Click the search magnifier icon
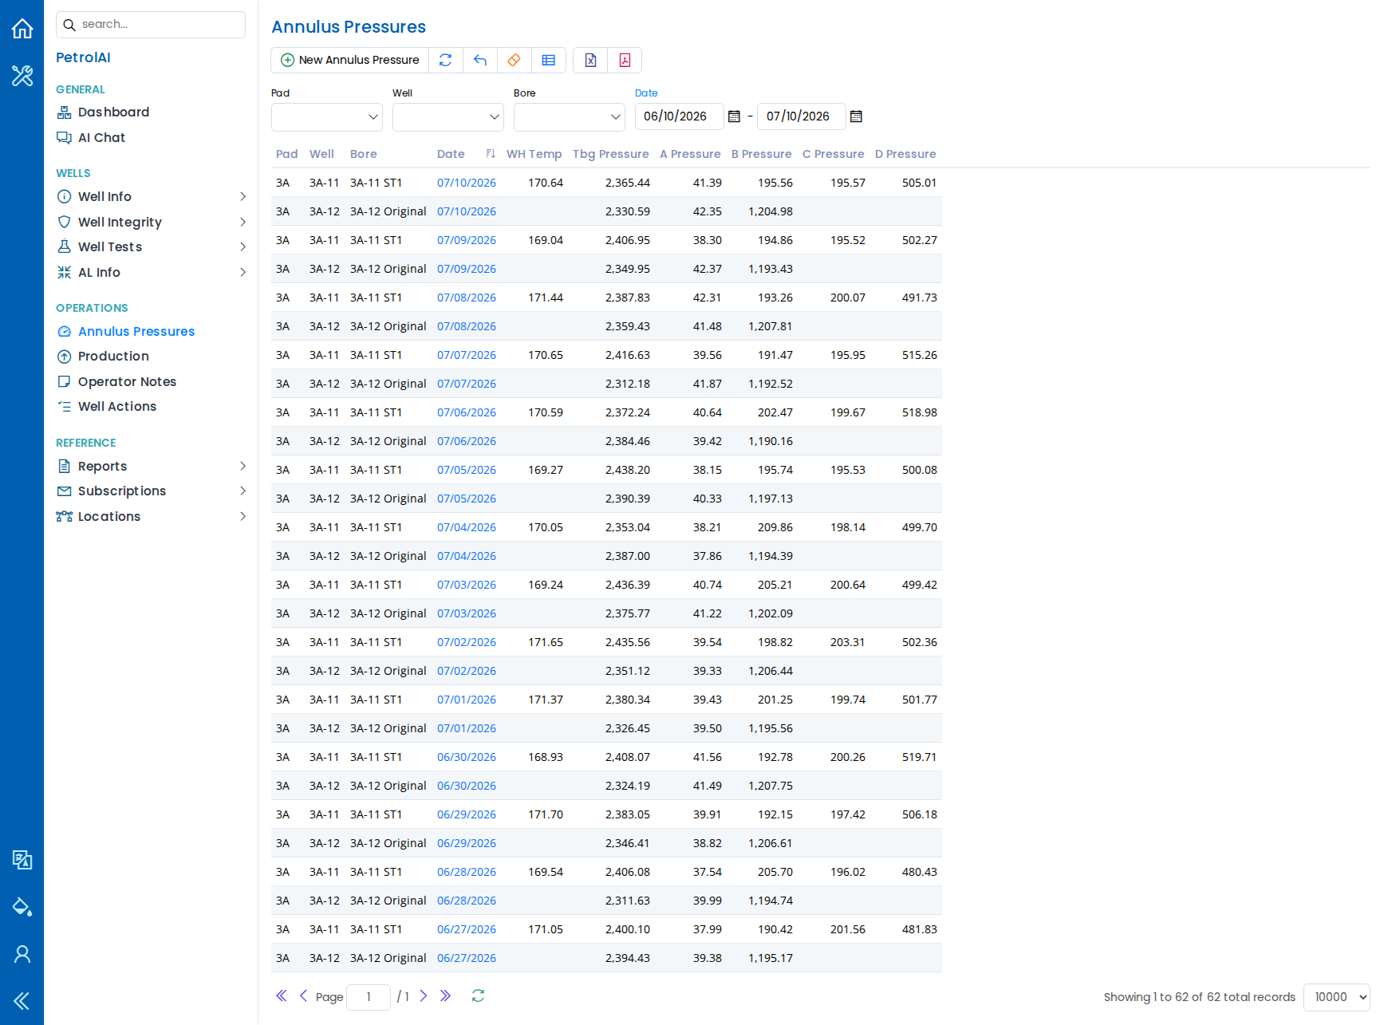The height and width of the screenshot is (1025, 1384). pos(69,25)
